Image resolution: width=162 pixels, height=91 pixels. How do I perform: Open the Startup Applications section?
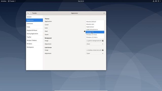34,34
